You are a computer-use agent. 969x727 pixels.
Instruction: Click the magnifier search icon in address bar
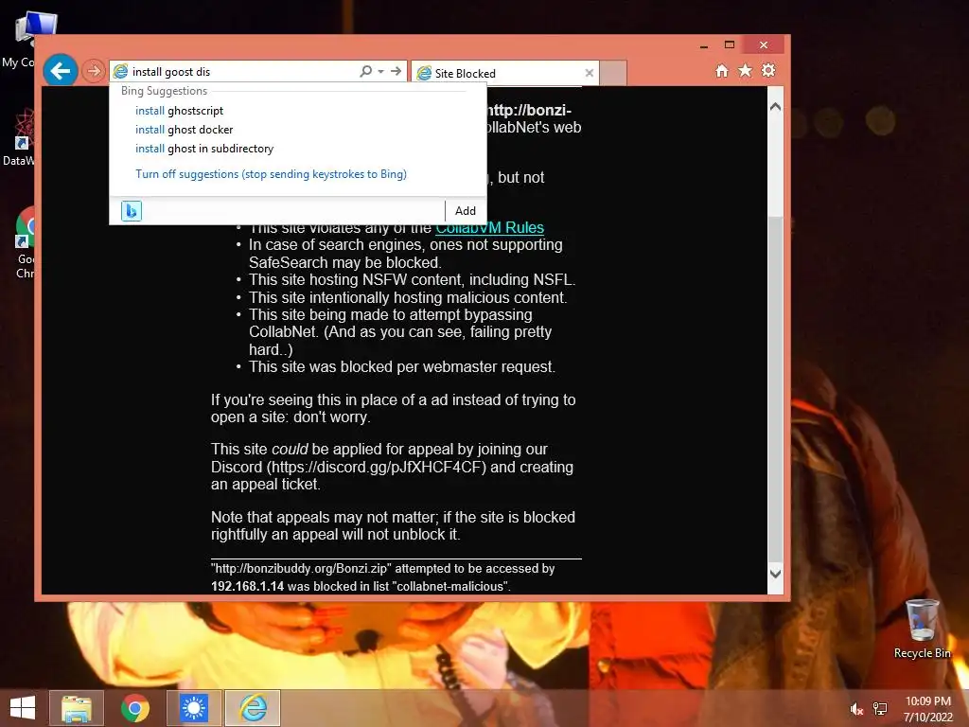coord(366,71)
